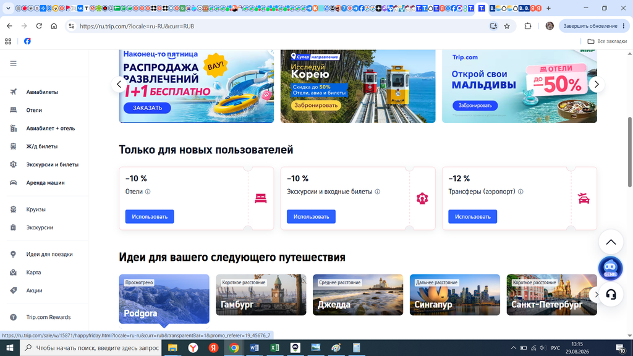Screen dimensions: 633x356
Task: Select Отели in the sidebar
Action: pyautogui.click(x=34, y=110)
